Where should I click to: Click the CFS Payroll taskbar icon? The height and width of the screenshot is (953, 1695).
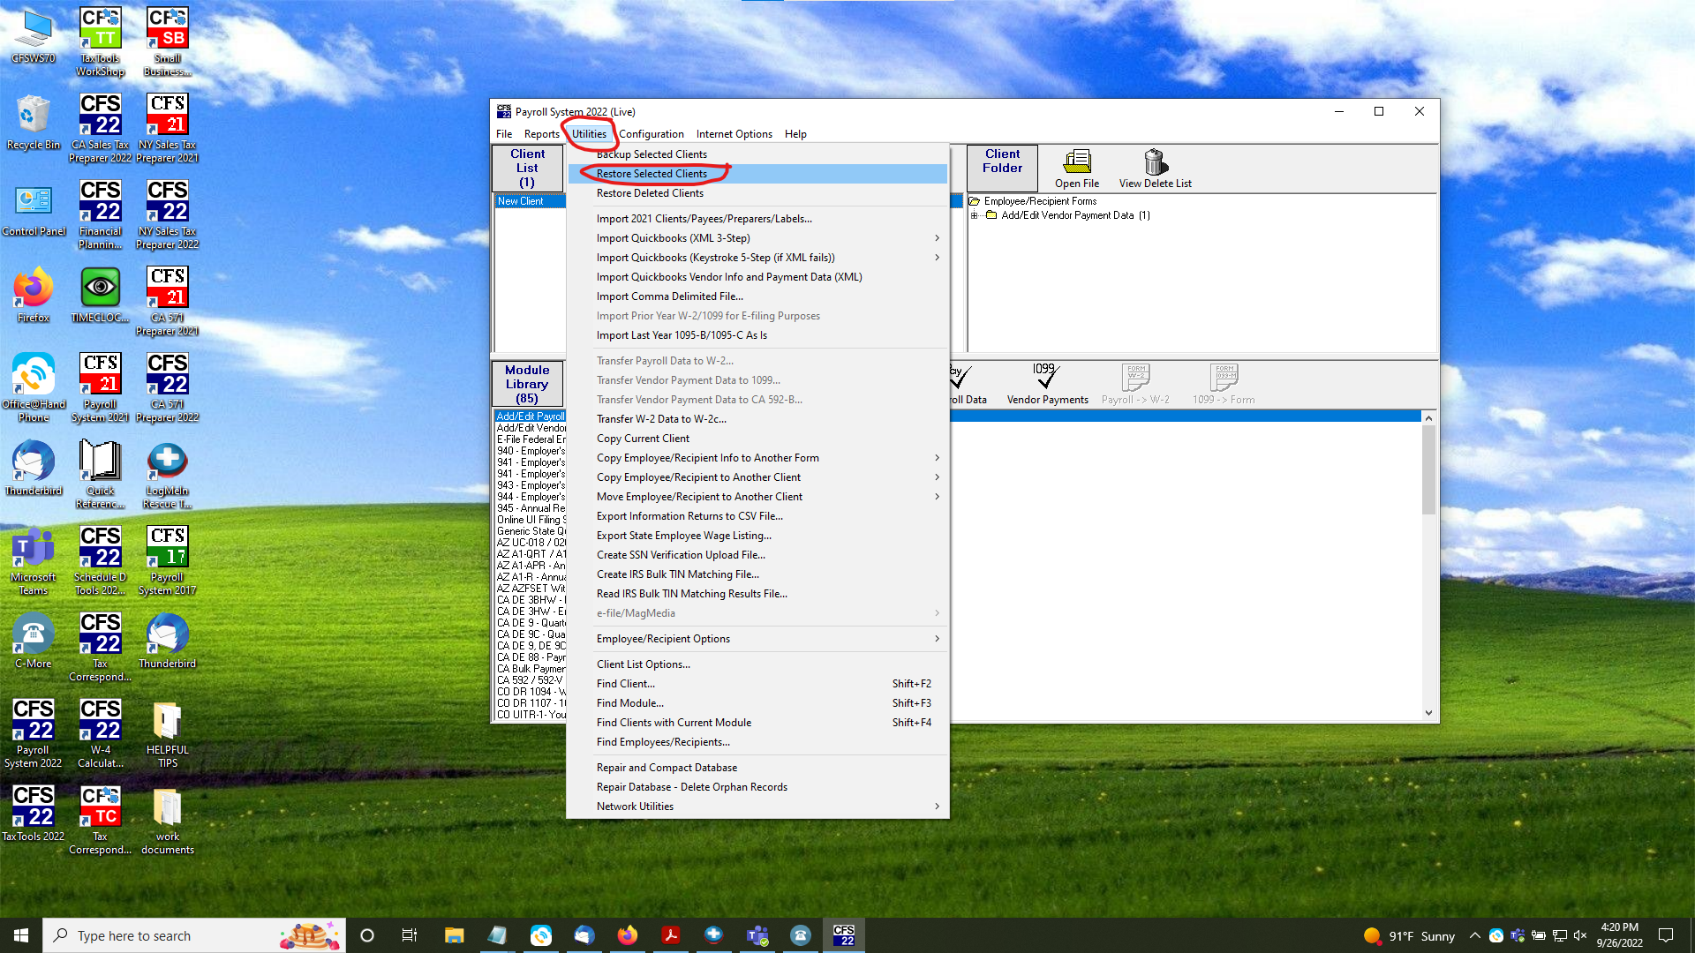844,935
